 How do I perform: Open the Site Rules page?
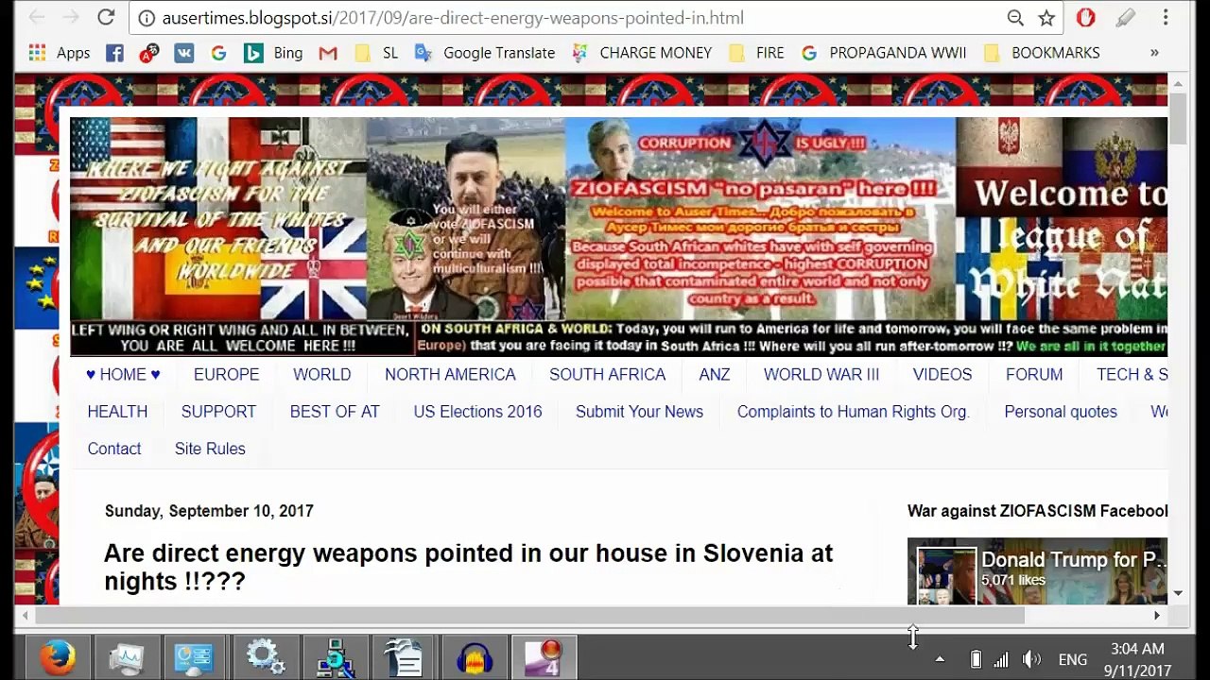click(210, 449)
